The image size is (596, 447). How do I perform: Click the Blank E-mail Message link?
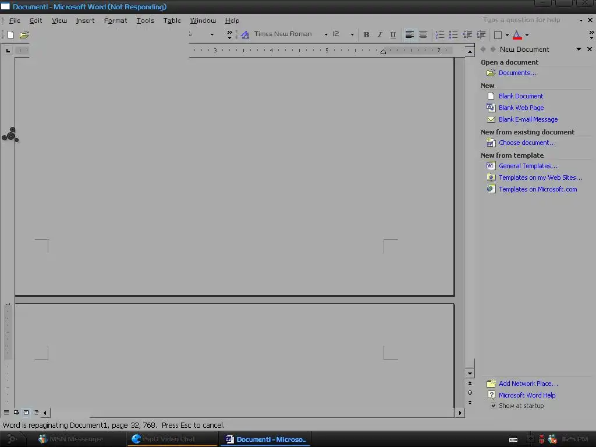point(528,119)
